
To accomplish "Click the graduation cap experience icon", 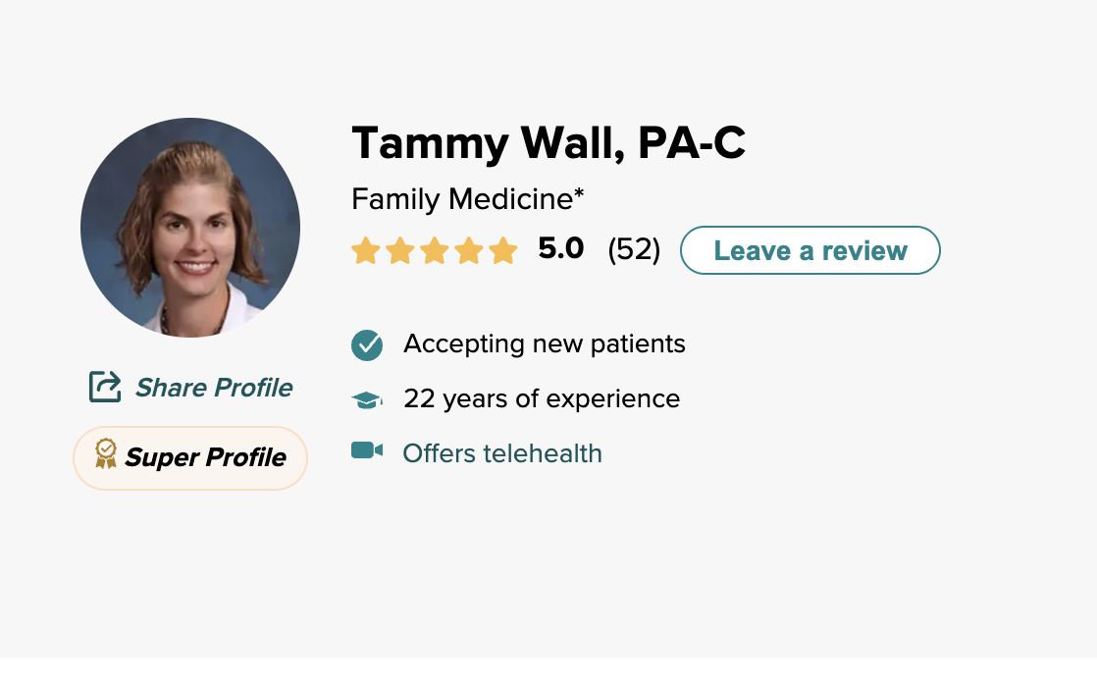I will click(367, 399).
